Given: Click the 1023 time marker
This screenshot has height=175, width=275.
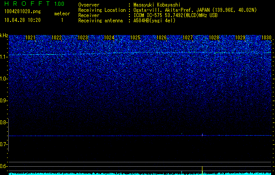Looking at the screenshot, I should click(83, 38).
